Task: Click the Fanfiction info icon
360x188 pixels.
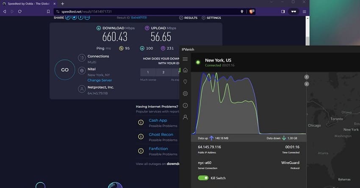Action: tap(141, 151)
